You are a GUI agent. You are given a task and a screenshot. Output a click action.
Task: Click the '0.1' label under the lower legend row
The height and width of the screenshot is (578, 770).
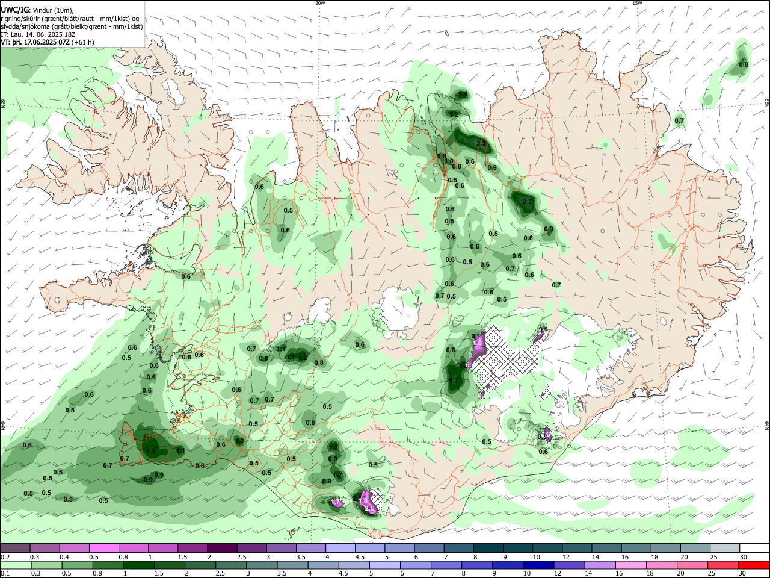(x=5, y=574)
